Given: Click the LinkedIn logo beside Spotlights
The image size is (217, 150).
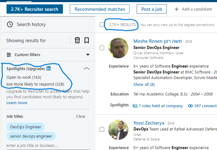Looking at the screenshot, I should point(49,68).
